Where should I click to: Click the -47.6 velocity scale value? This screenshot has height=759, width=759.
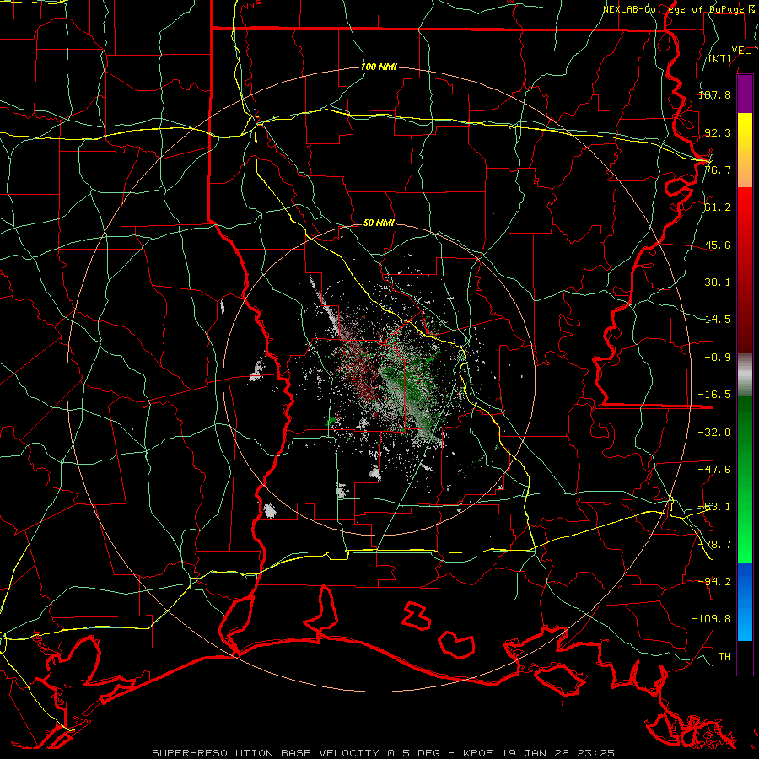pyautogui.click(x=714, y=470)
